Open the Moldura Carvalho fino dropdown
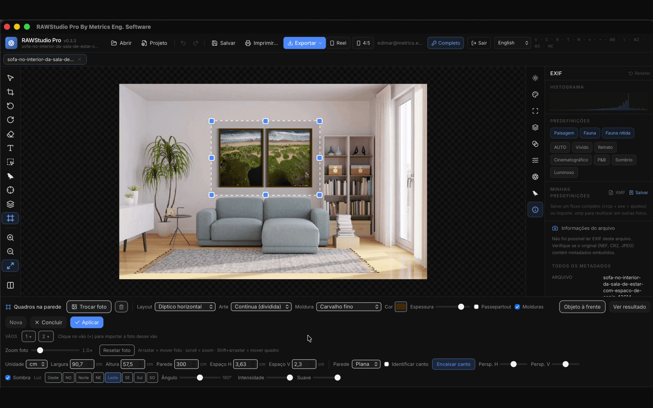 click(349, 307)
